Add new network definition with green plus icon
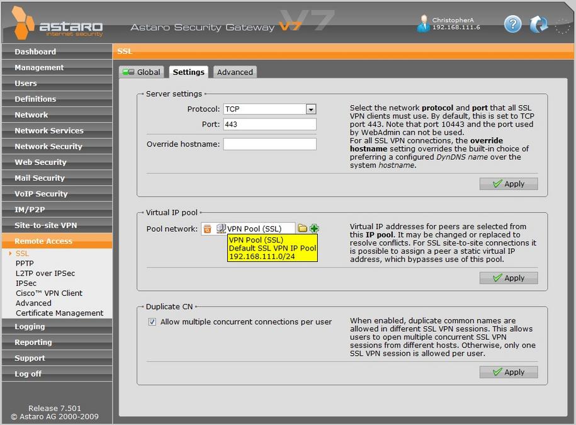576x425 pixels. tap(314, 229)
